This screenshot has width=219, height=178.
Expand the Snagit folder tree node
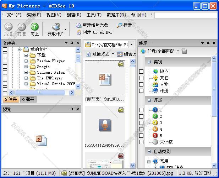(x=26, y=67)
